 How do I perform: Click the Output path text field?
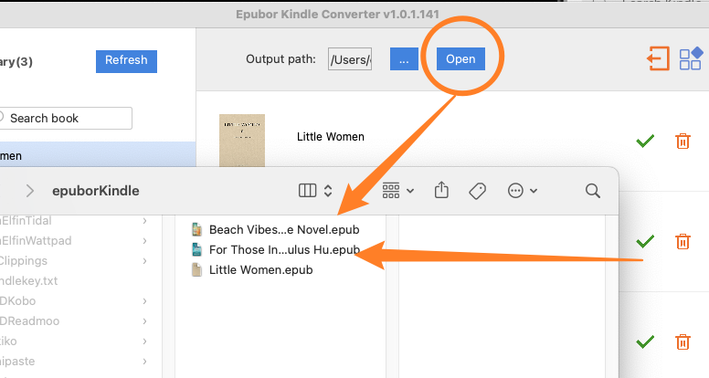[x=350, y=59]
